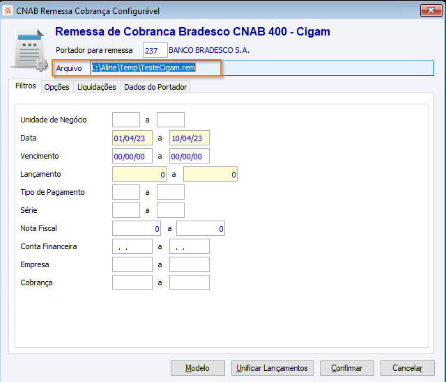Screen dimensions: 446x382
Task: Click the Arquivo file path field
Action: (x=261, y=68)
